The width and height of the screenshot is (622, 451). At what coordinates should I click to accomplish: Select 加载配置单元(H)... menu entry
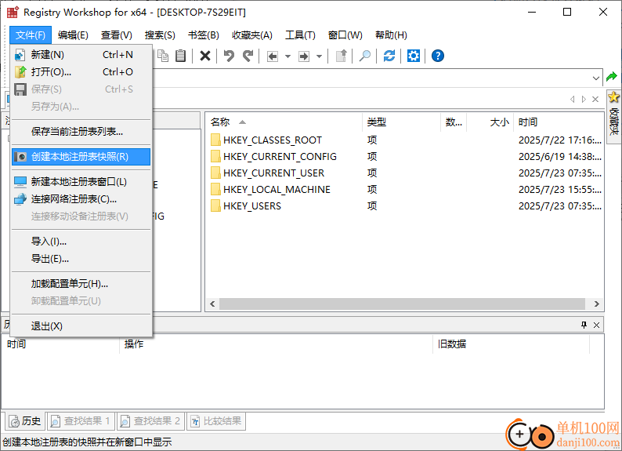click(81, 284)
